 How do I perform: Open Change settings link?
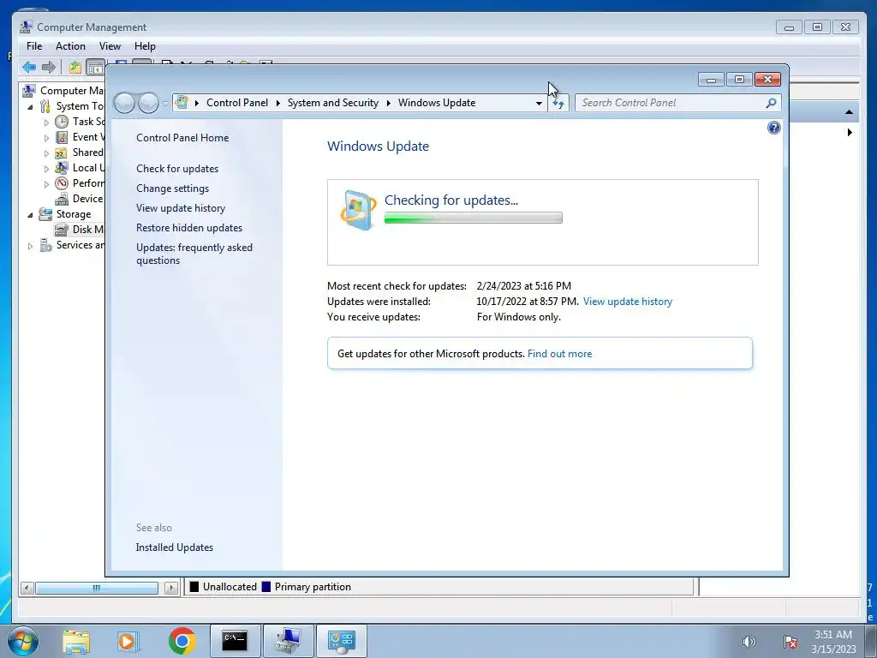point(172,188)
